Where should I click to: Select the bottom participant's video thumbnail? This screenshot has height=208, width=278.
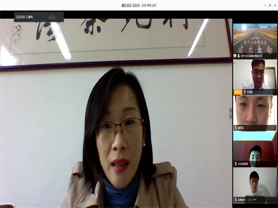point(255,185)
